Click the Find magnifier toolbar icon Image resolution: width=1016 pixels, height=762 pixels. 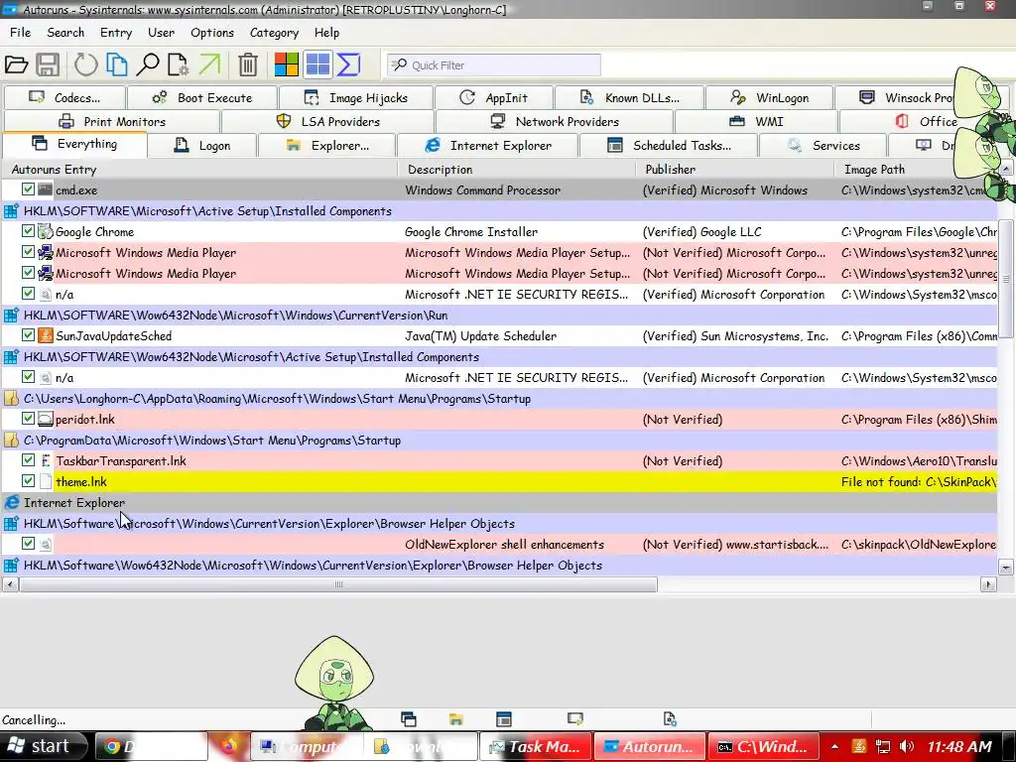[x=148, y=64]
